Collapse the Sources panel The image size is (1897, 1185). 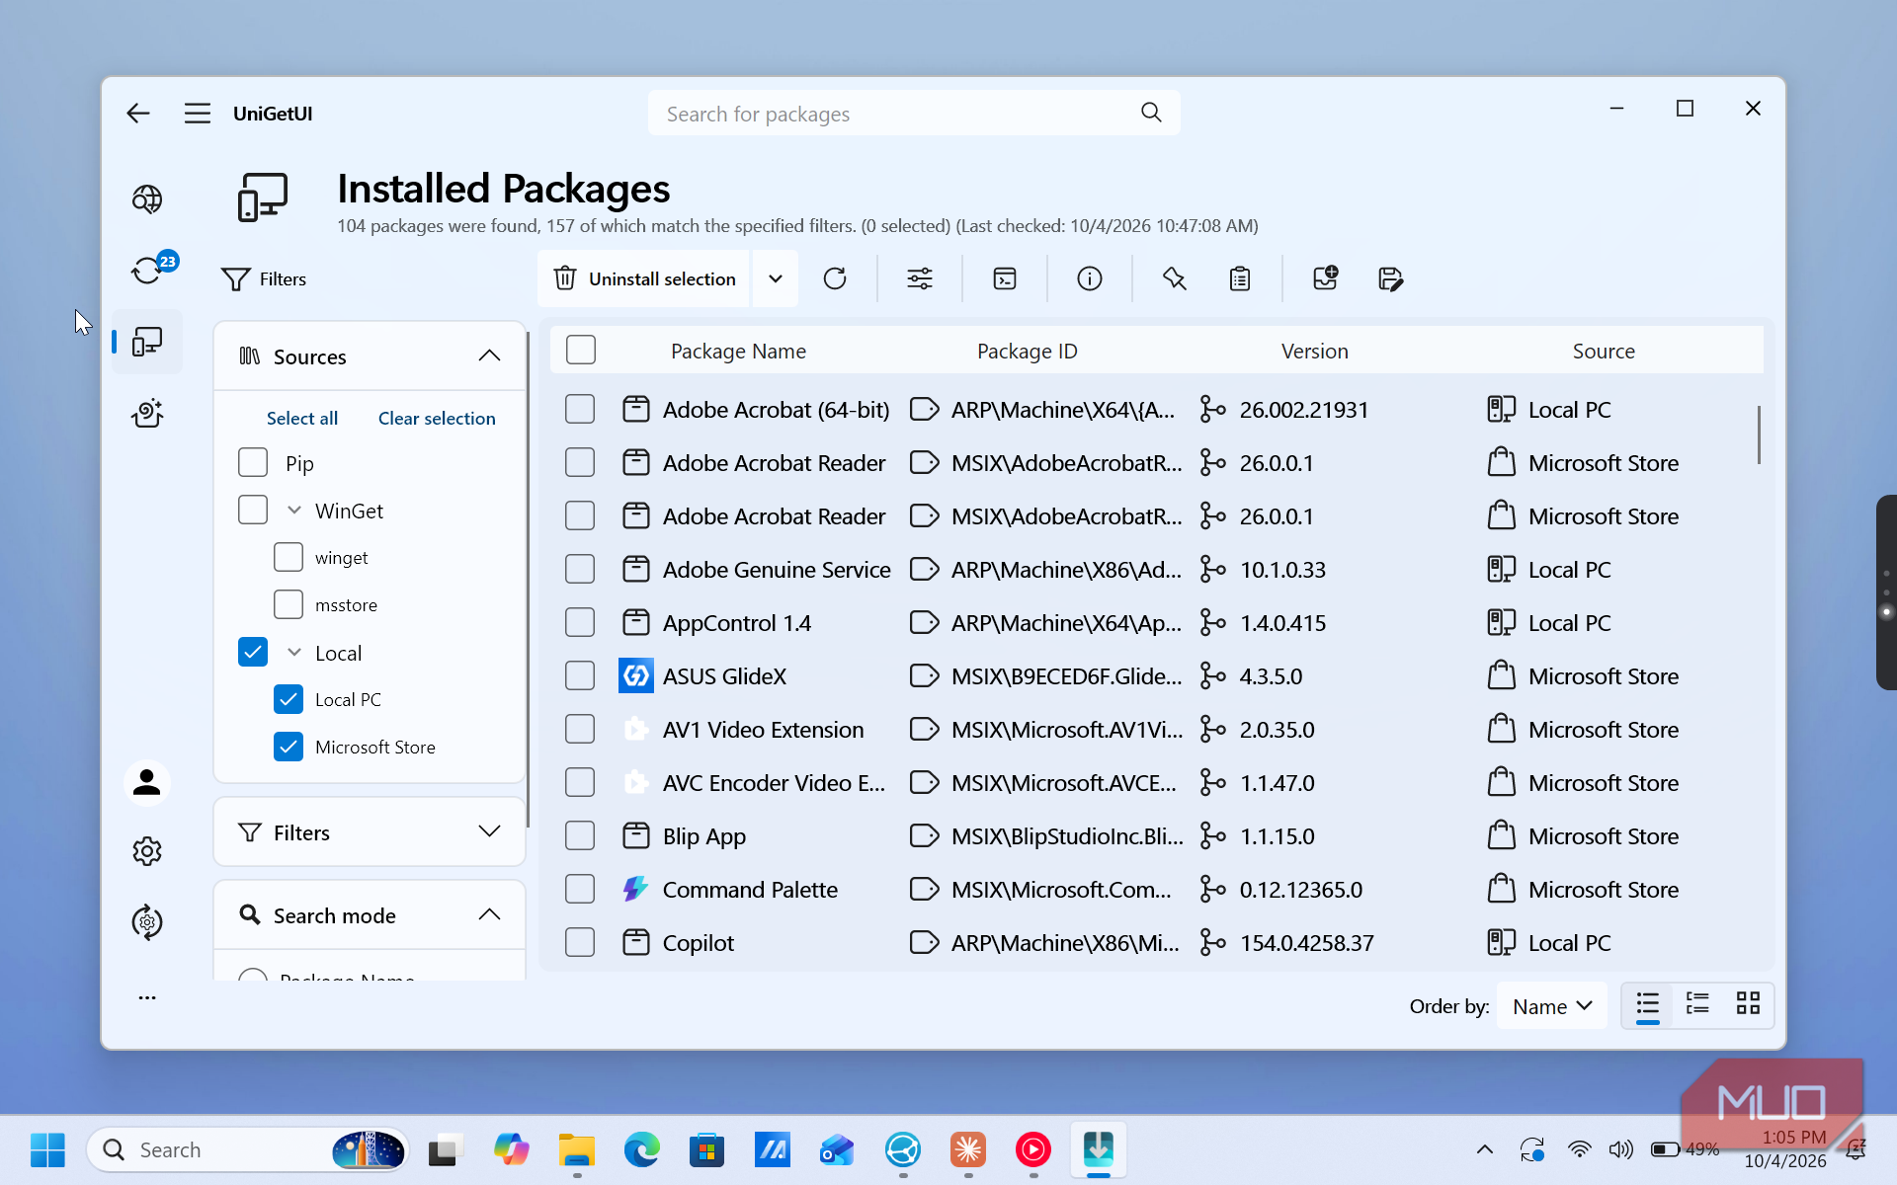click(x=489, y=355)
